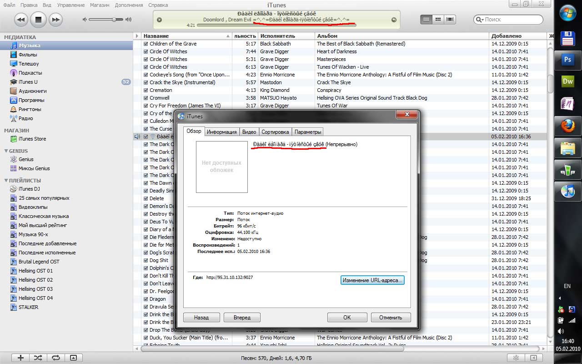Open the iTunes Store in sidebar
The width and height of the screenshot is (582, 364).
point(32,139)
